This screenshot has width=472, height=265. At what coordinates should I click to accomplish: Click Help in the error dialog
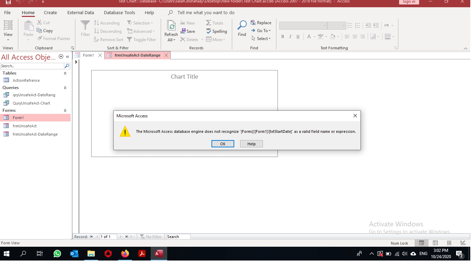(252, 144)
